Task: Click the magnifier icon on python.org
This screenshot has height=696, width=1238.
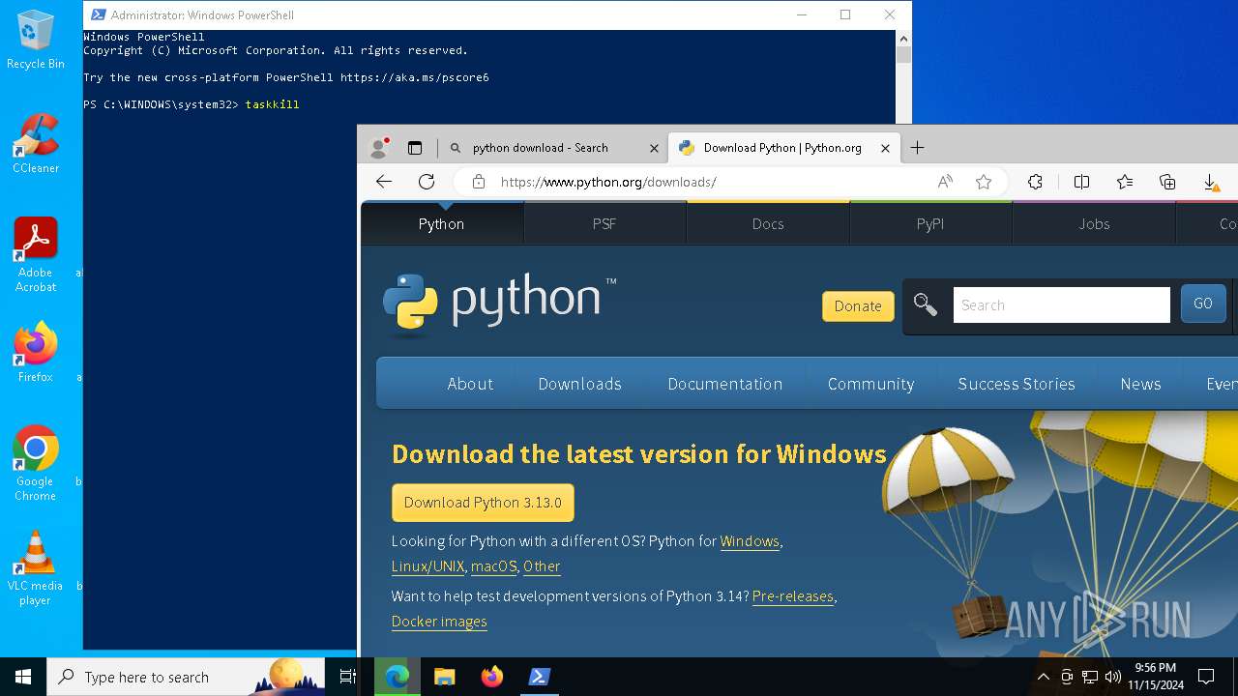Action: click(926, 305)
